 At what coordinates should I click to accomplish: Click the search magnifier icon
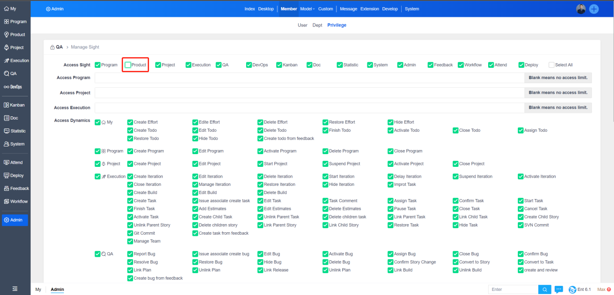click(545, 289)
